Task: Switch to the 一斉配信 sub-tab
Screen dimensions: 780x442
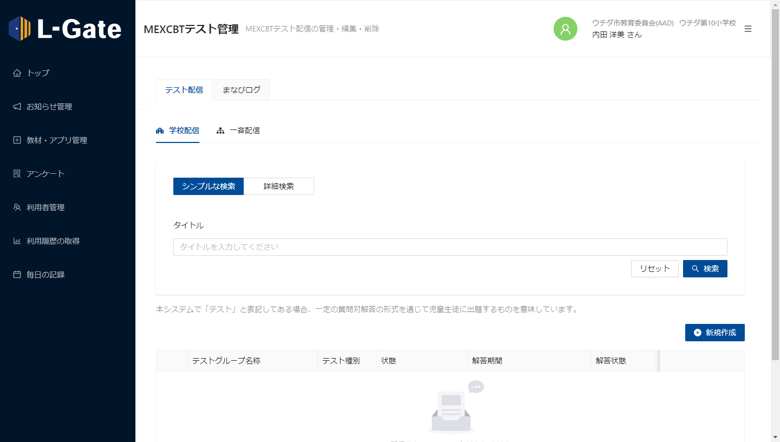Action: pos(238,131)
